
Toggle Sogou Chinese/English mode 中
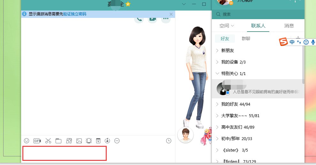click(x=292, y=42)
